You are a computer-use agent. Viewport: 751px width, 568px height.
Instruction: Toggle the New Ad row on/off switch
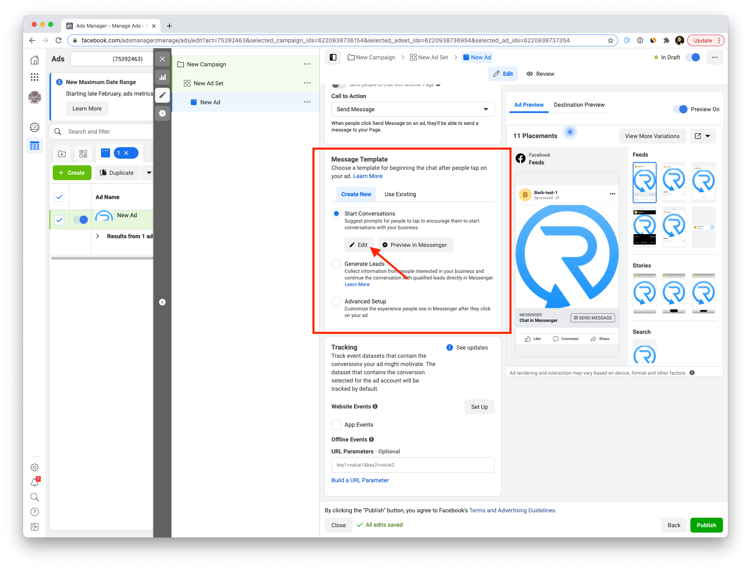80,220
